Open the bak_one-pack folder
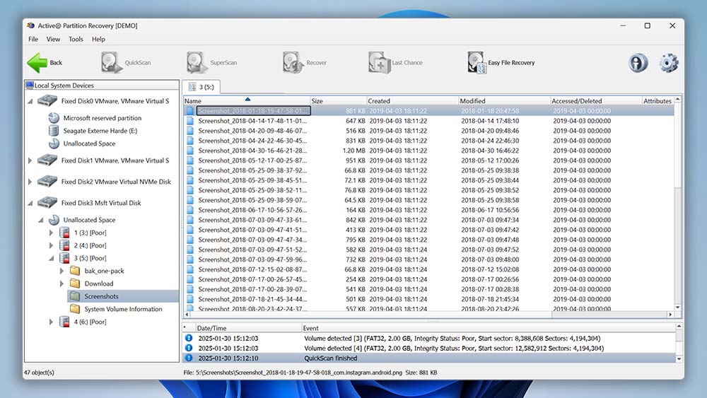The height and width of the screenshot is (398, 707). coord(104,271)
